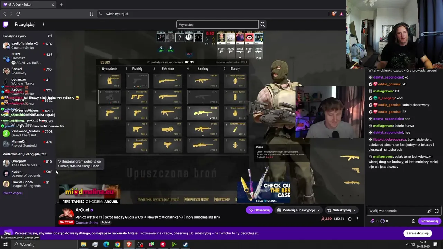Open the Wyposażenie buy menu category
Image resolution: width=443 pixels, height=249 pixels.
point(110,69)
